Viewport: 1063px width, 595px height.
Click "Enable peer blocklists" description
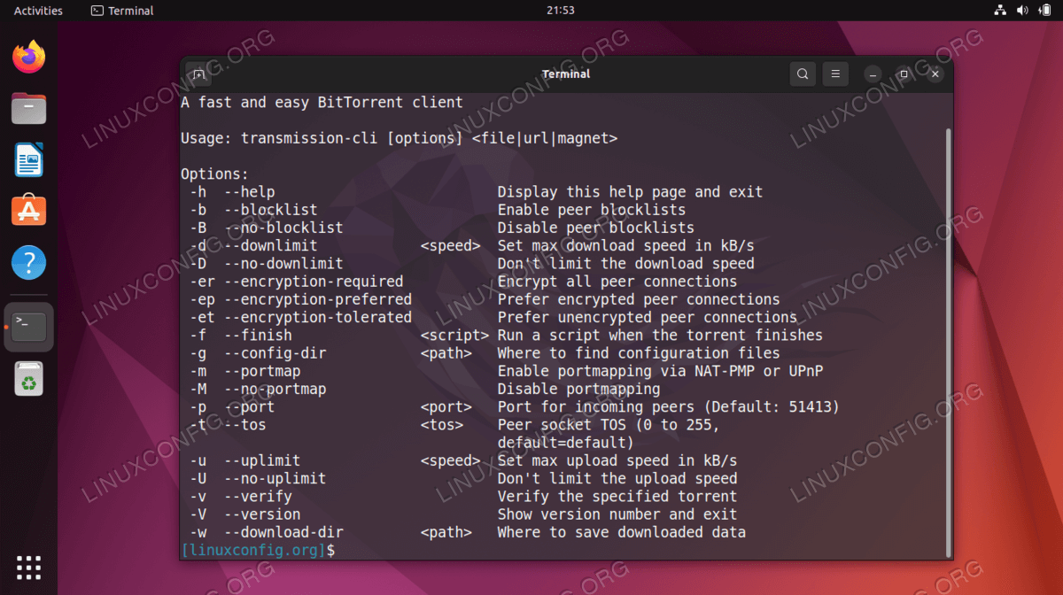pos(592,210)
